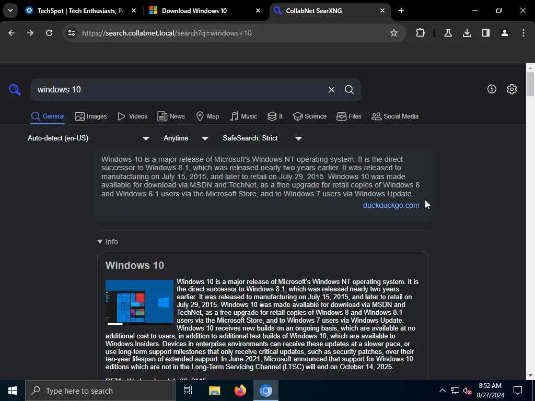Switch to Social Media search category
The width and height of the screenshot is (535, 401).
click(395, 116)
